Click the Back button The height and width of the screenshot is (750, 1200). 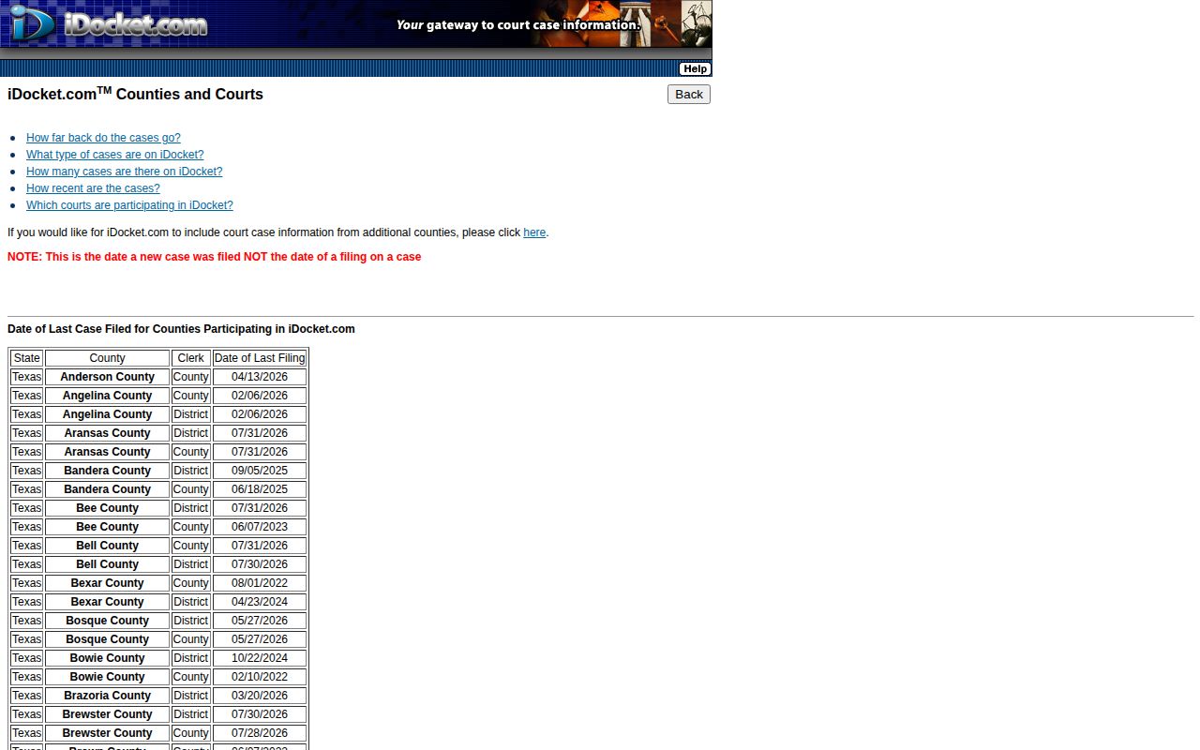tap(689, 94)
